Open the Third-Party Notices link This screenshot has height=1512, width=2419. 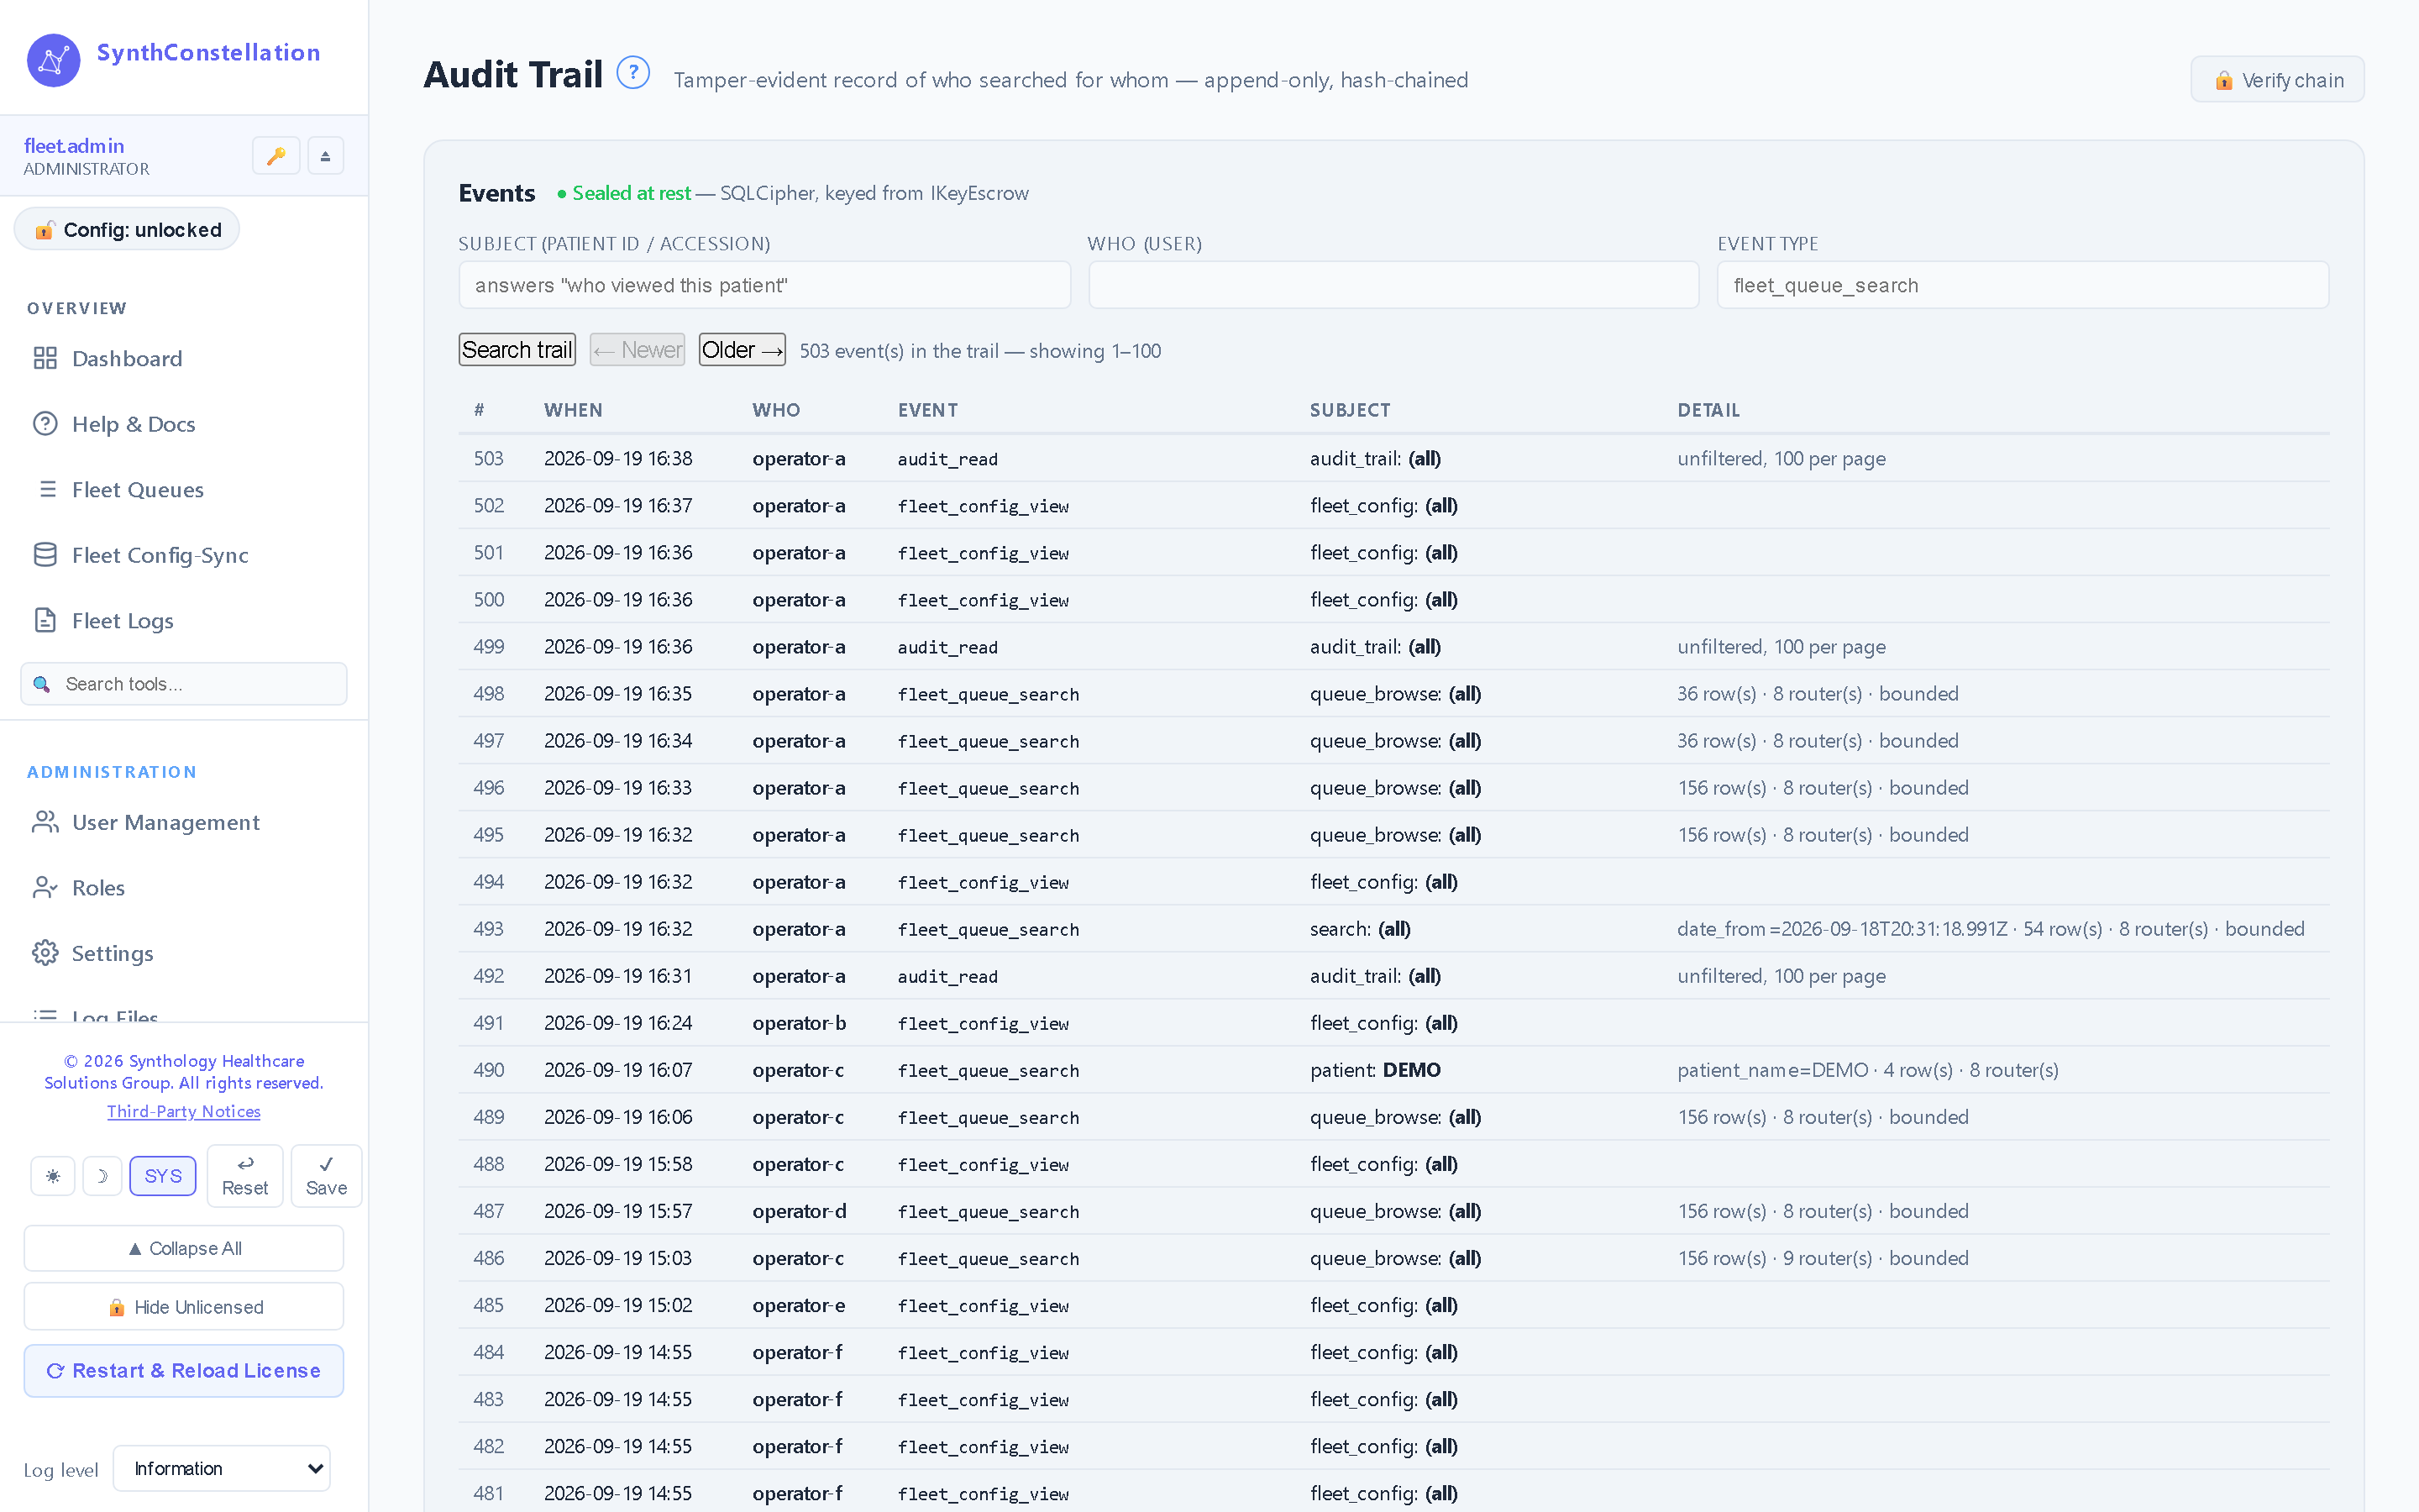coord(184,1111)
